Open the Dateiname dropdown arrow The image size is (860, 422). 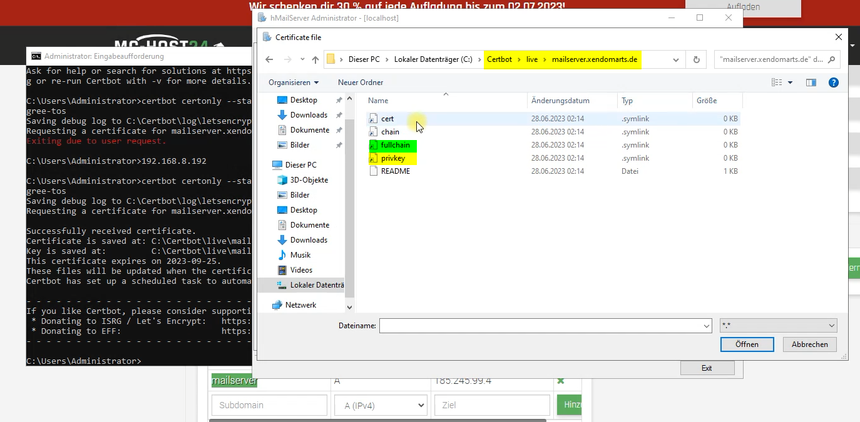tap(707, 326)
